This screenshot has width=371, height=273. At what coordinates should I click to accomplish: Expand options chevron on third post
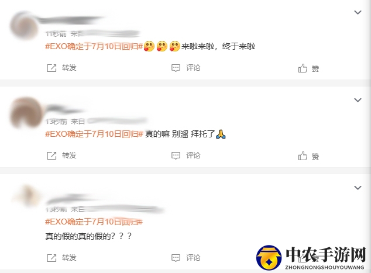pyautogui.click(x=358, y=188)
